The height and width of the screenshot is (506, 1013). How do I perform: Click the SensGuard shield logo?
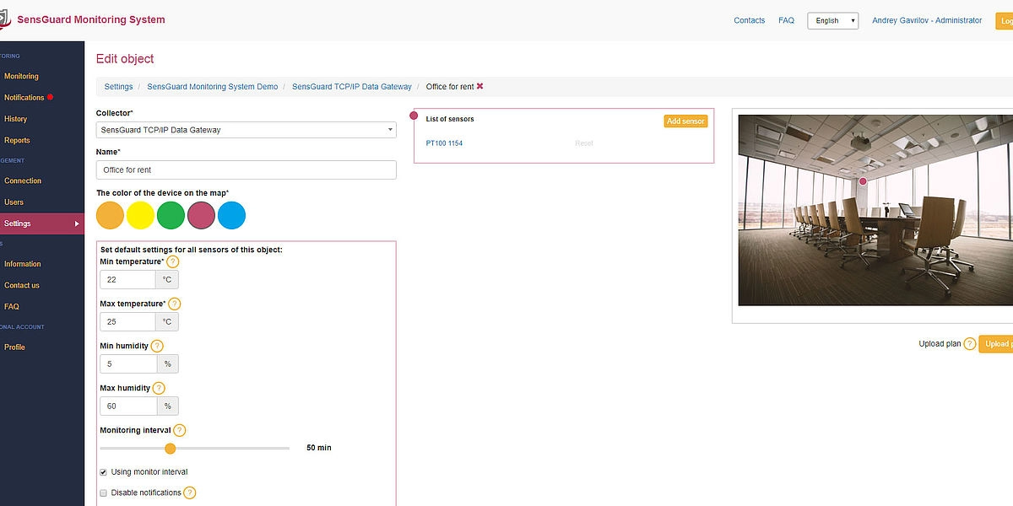point(6,20)
